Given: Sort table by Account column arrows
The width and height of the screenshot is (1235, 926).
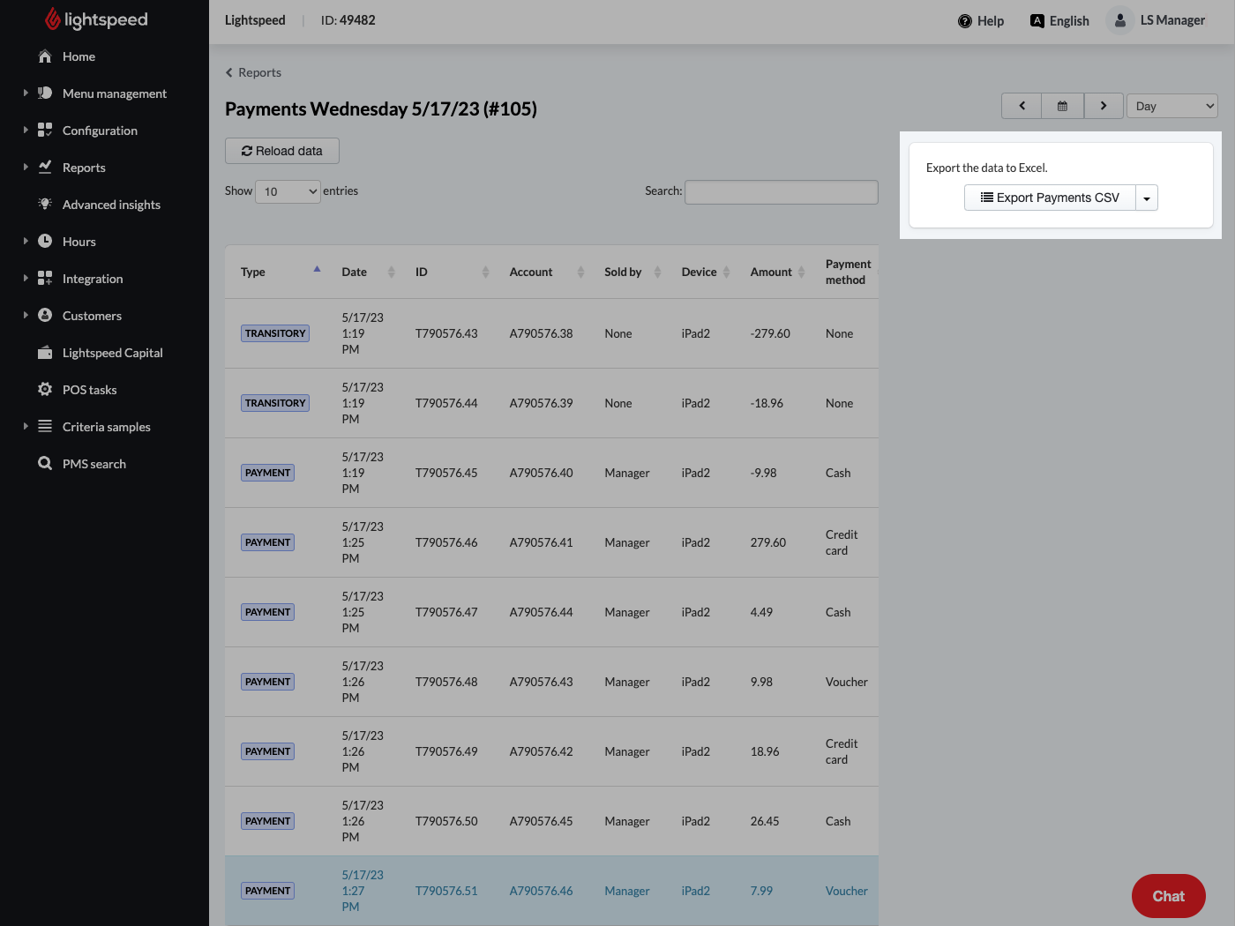Looking at the screenshot, I should (580, 272).
